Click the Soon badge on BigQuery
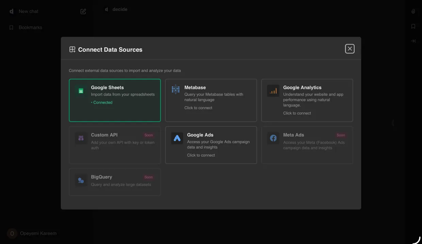 click(x=149, y=177)
